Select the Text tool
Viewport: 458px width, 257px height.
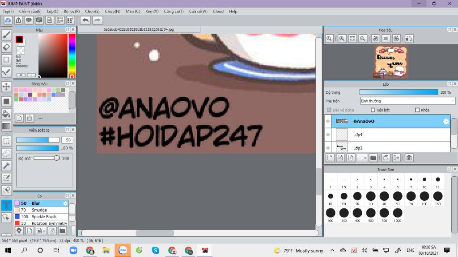pyautogui.click(x=6, y=205)
